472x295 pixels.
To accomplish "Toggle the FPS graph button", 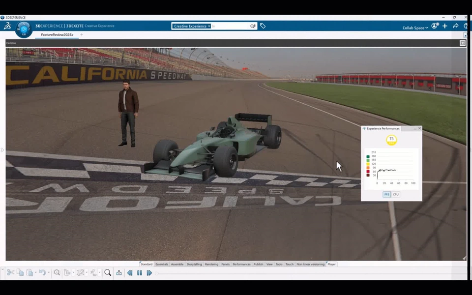I will (x=387, y=195).
